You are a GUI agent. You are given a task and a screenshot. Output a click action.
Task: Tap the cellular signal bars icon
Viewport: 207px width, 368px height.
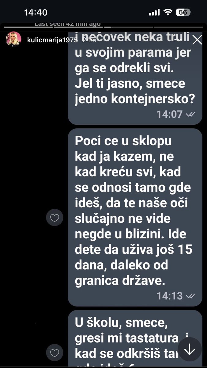click(x=154, y=13)
